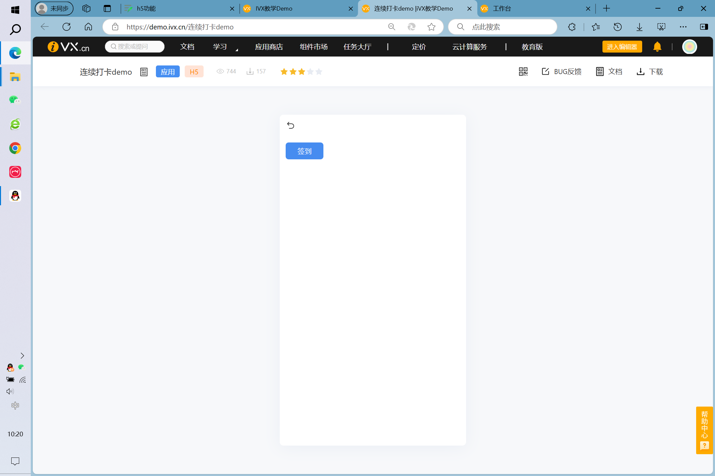This screenshot has height=476, width=715.
Task: Click the browser history clock icon
Action: tap(617, 27)
